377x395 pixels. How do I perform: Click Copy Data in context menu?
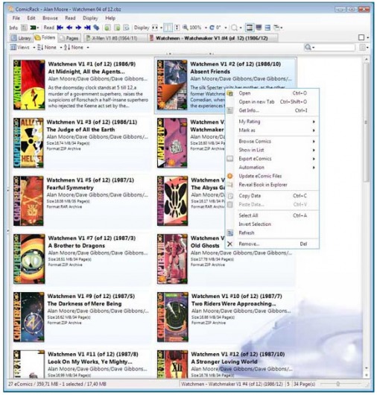273,196
